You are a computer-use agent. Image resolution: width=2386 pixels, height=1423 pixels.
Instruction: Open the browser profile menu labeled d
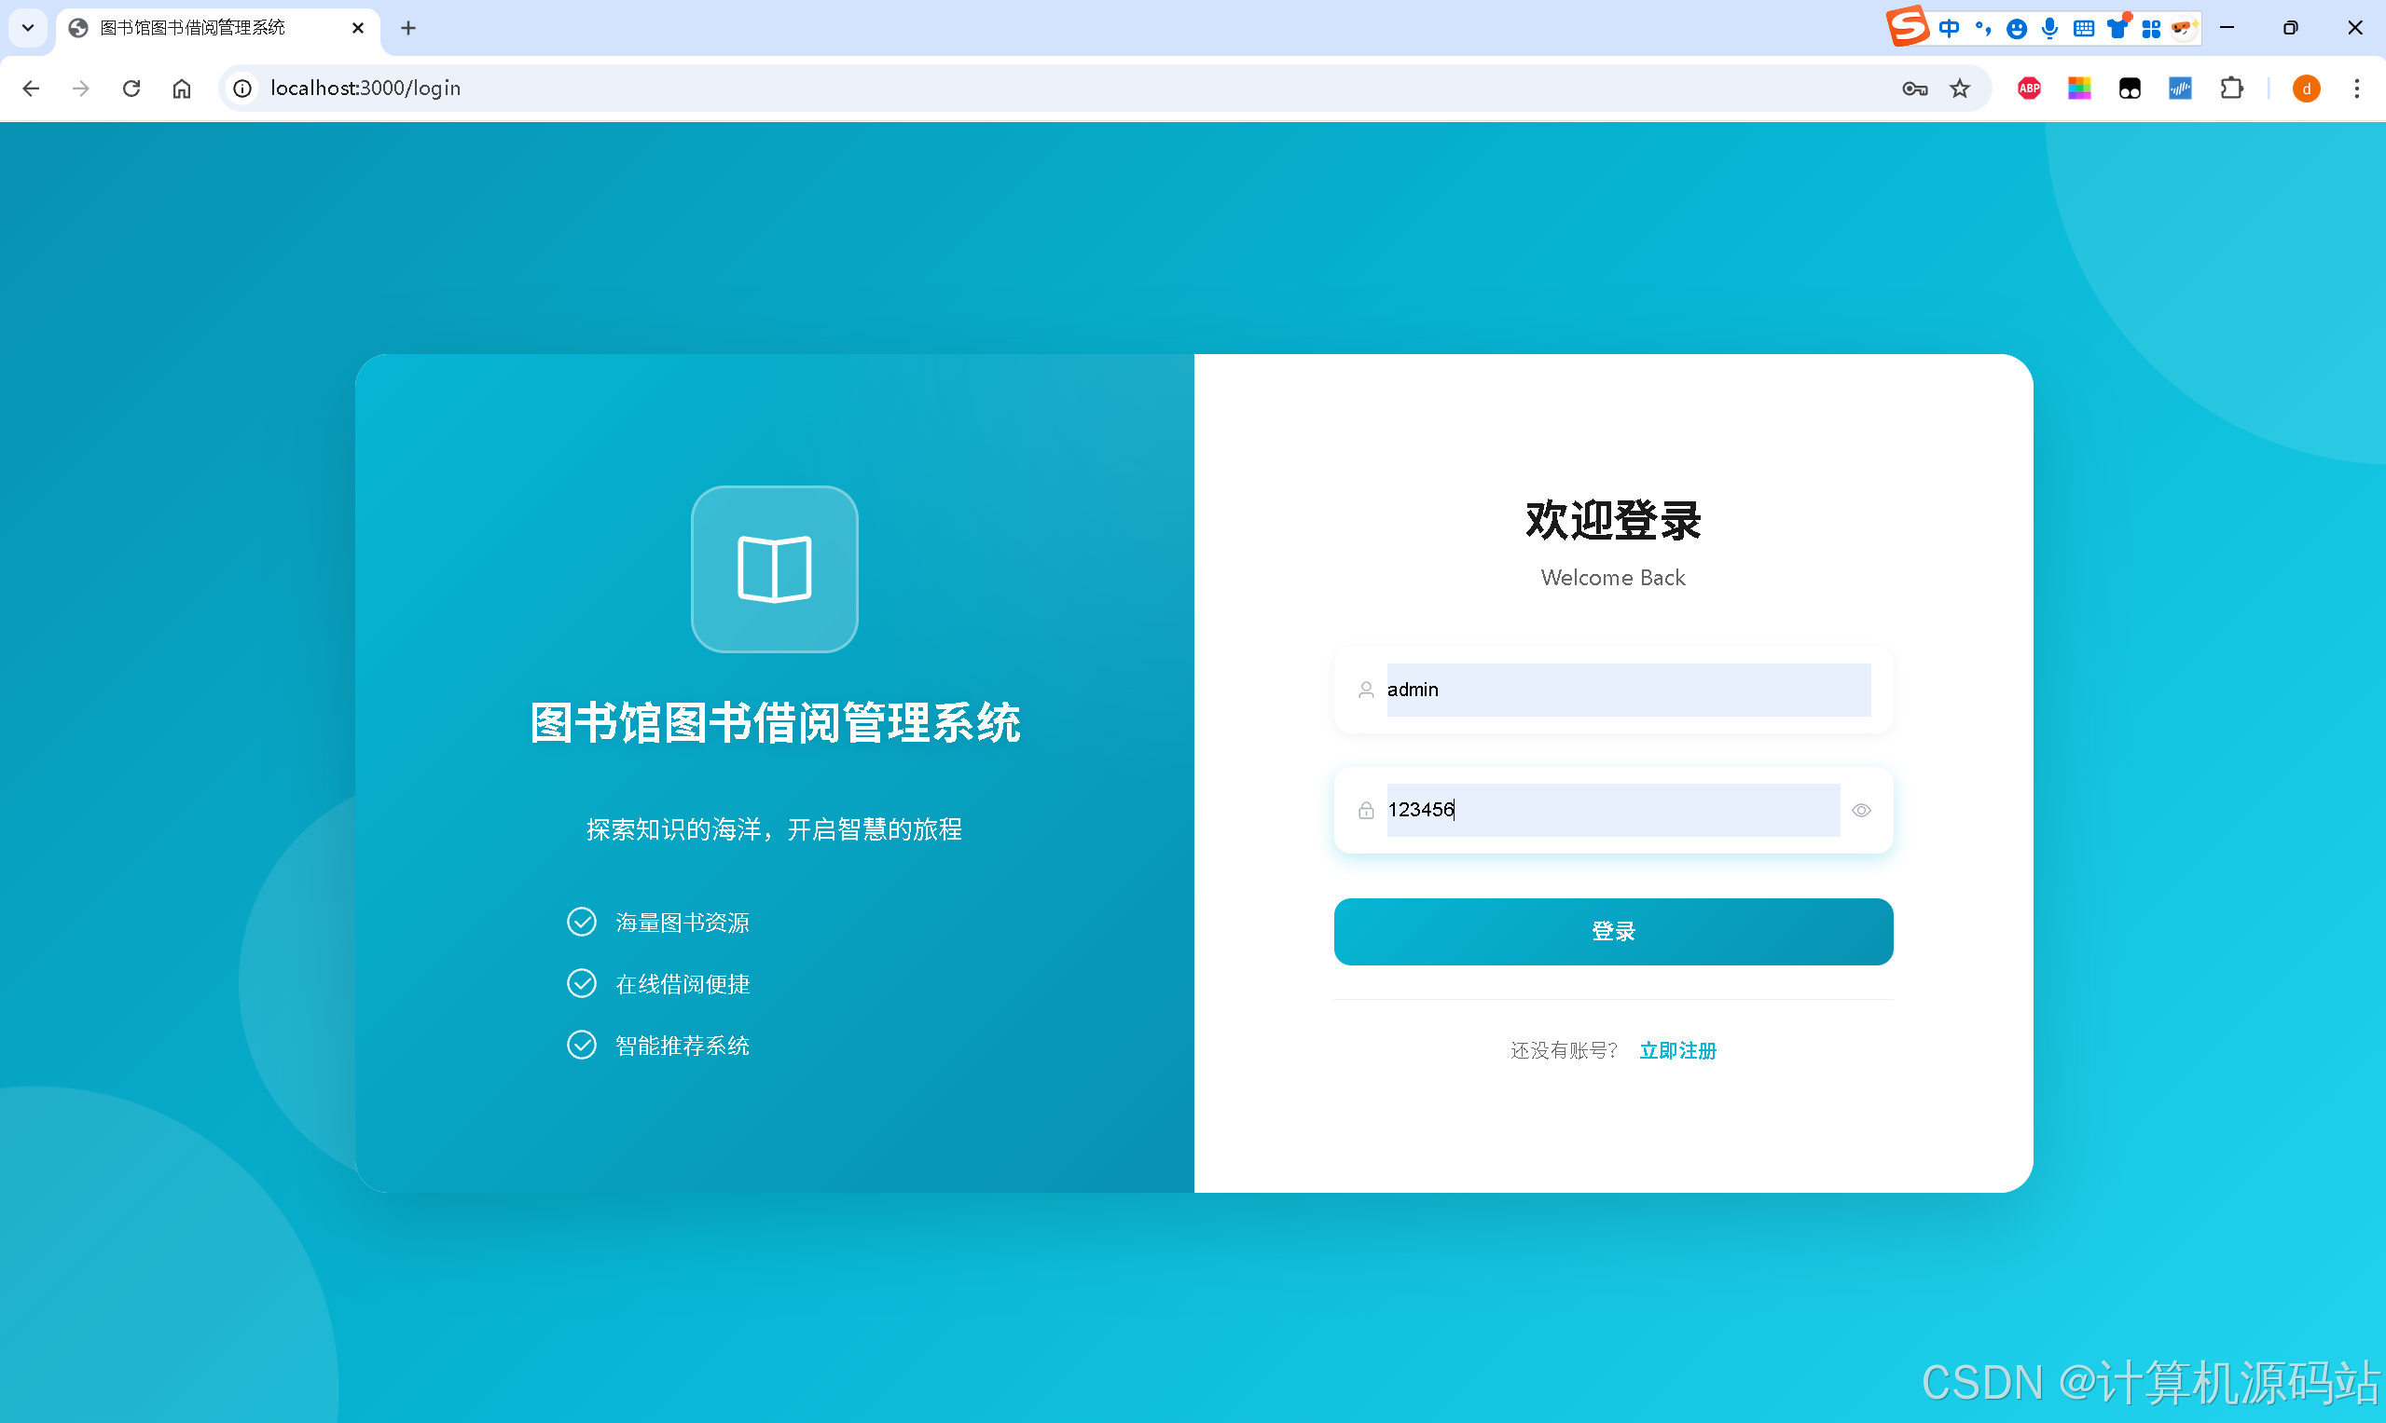coord(2307,89)
